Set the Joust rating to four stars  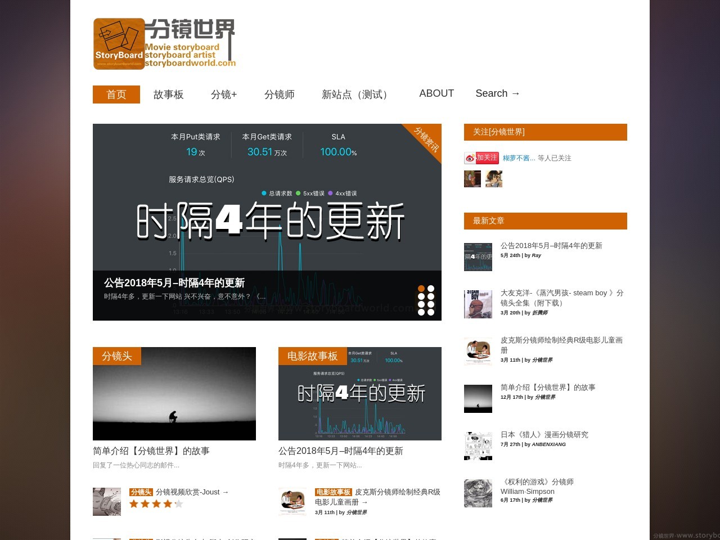pos(168,503)
